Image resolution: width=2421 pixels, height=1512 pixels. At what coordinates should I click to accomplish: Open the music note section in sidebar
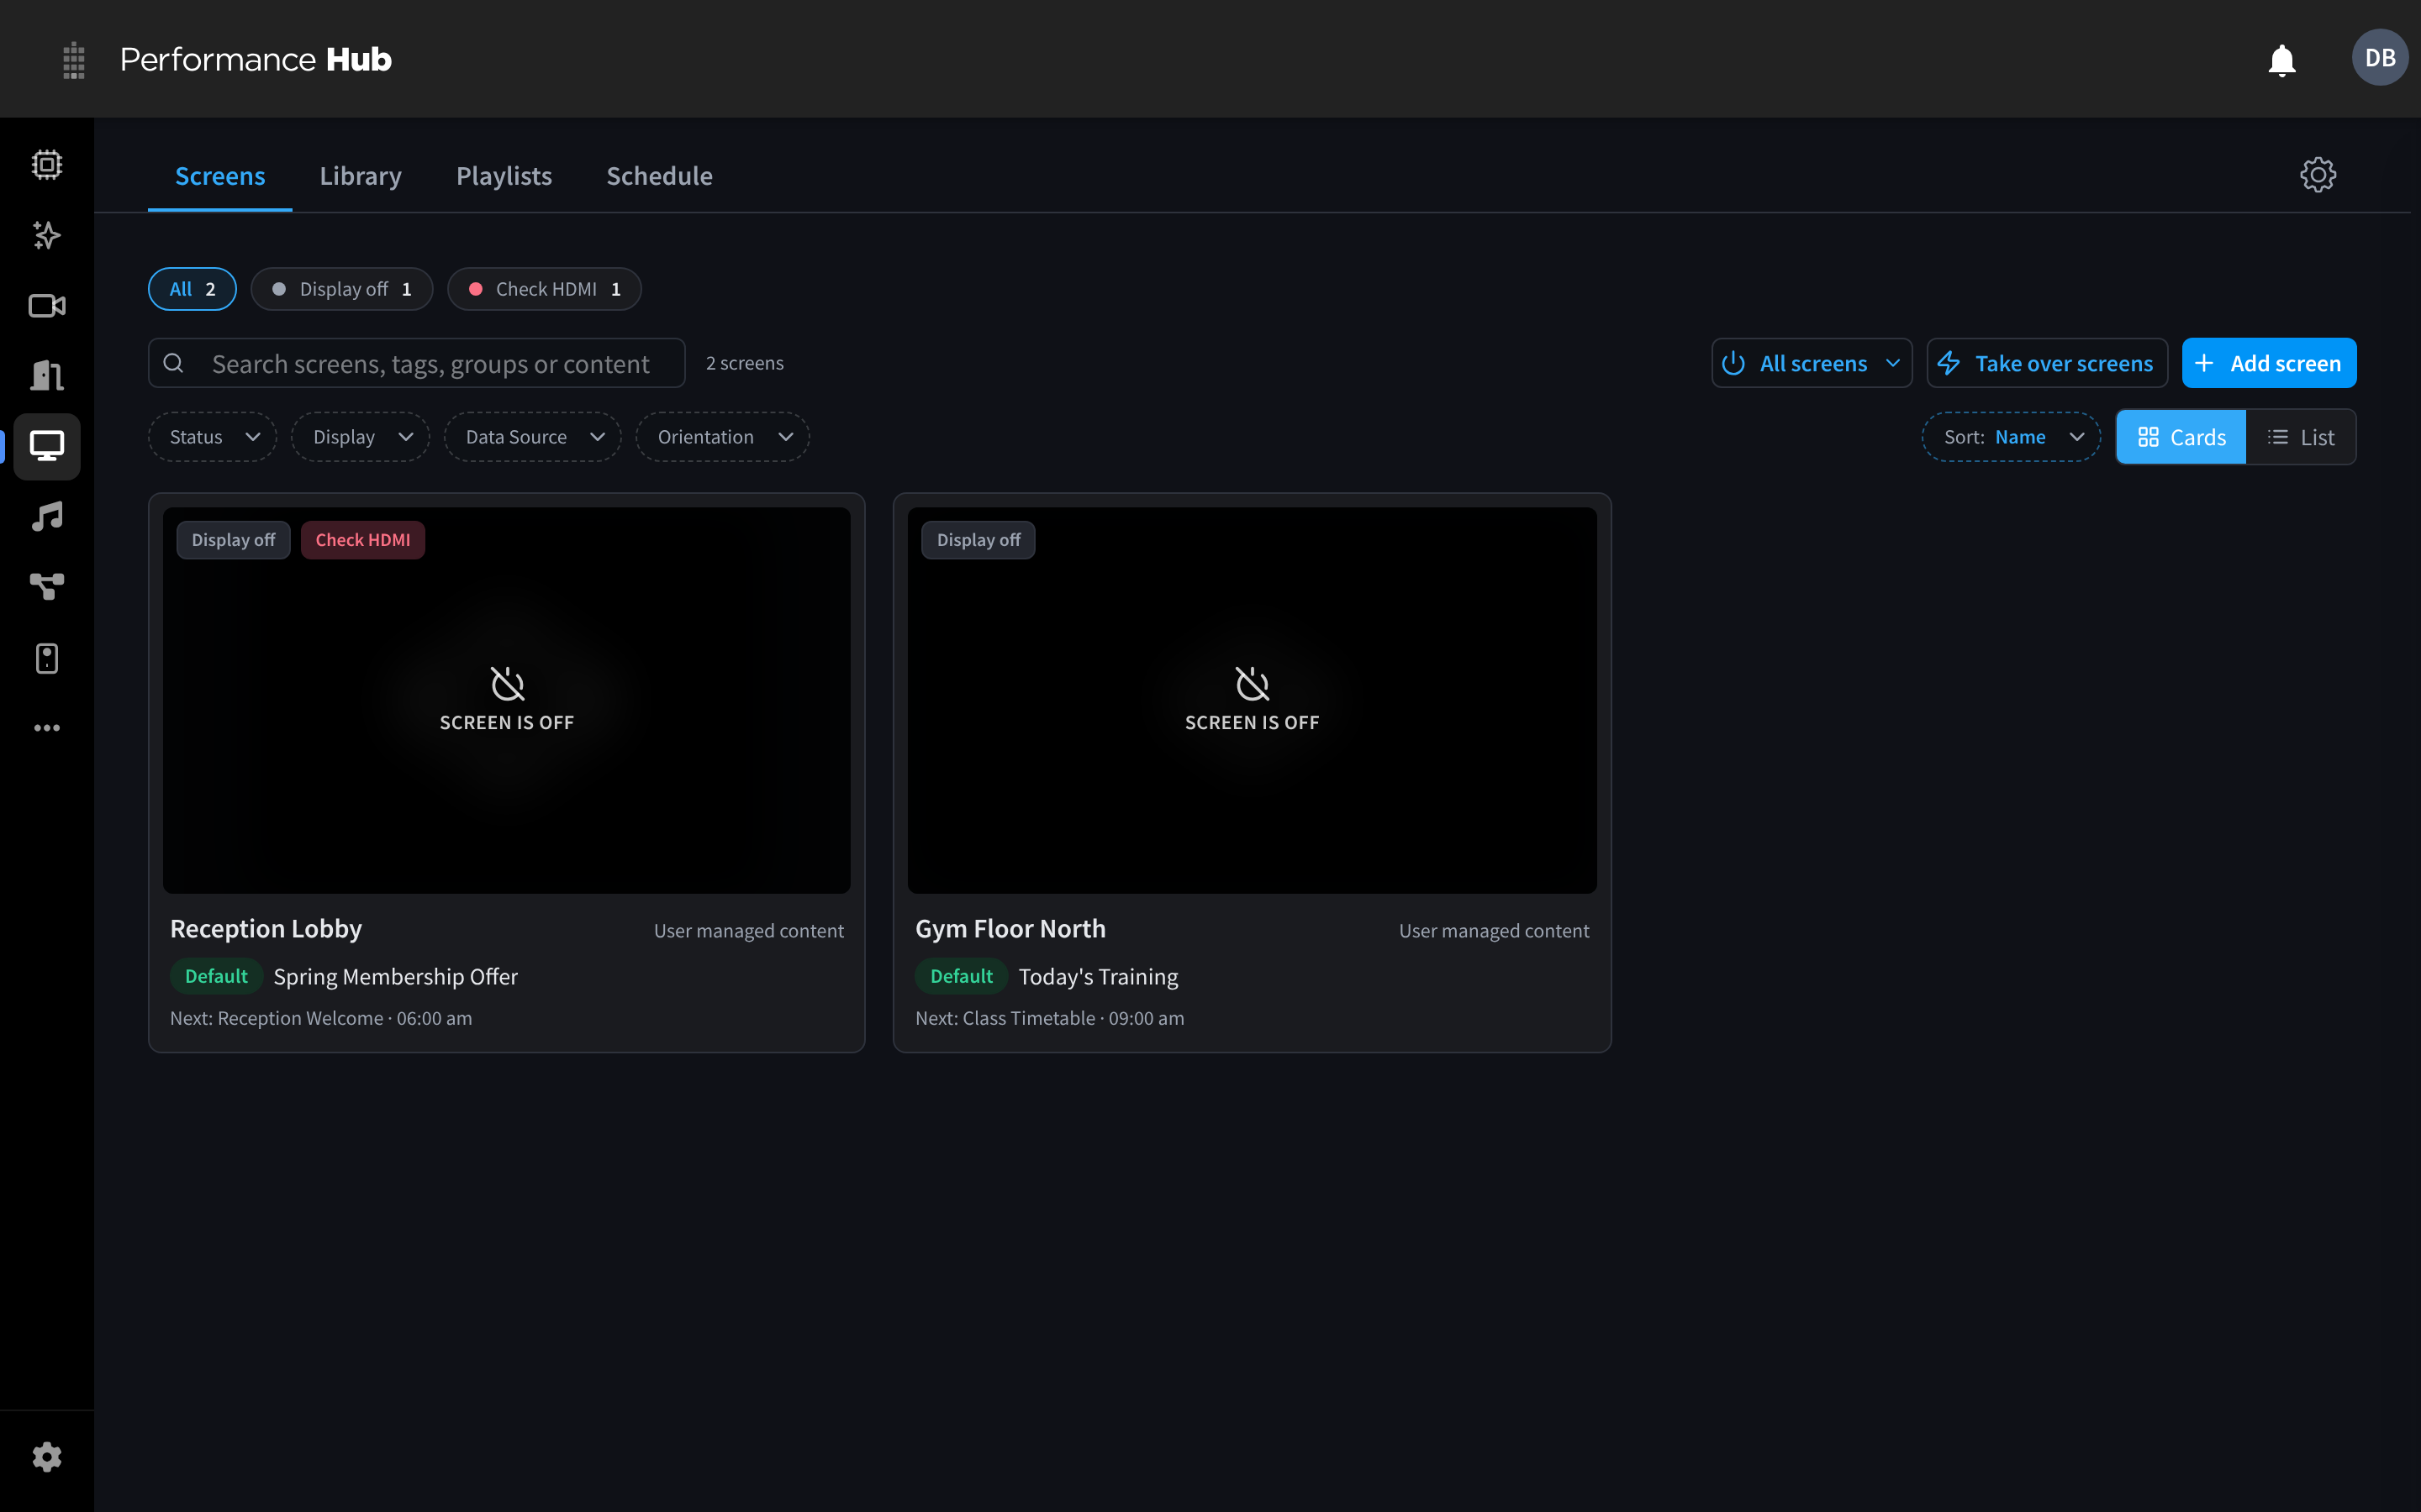(47, 517)
